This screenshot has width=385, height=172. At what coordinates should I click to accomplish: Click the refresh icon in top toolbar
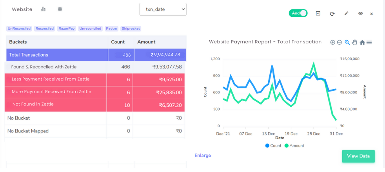pos(332,14)
